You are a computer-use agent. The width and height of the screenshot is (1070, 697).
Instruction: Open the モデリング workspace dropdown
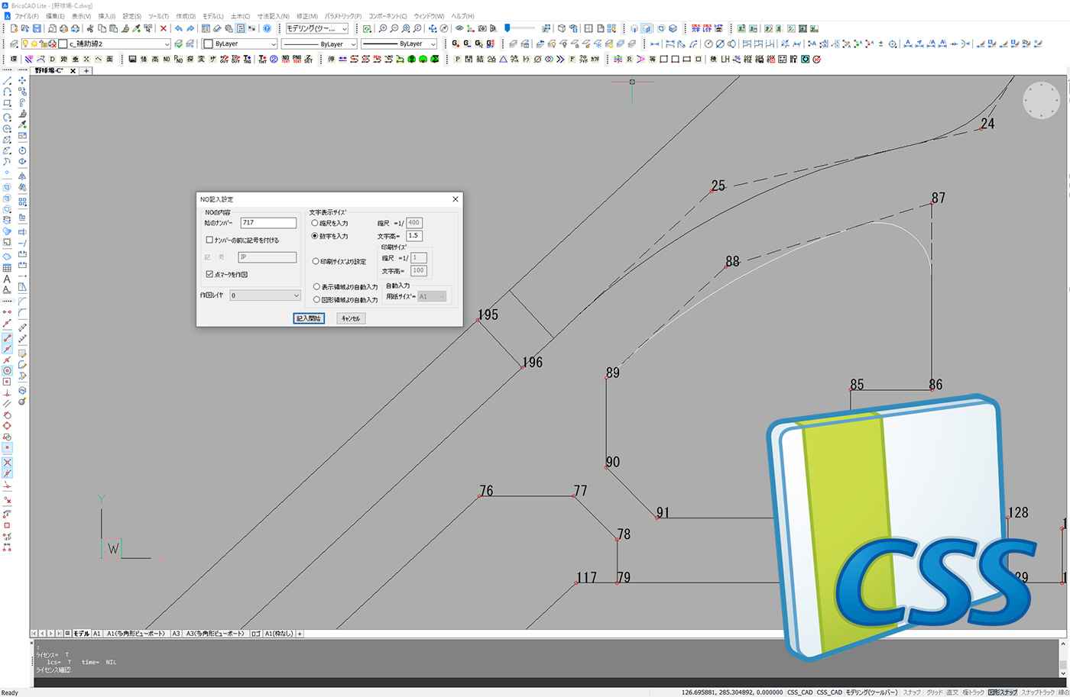317,28
